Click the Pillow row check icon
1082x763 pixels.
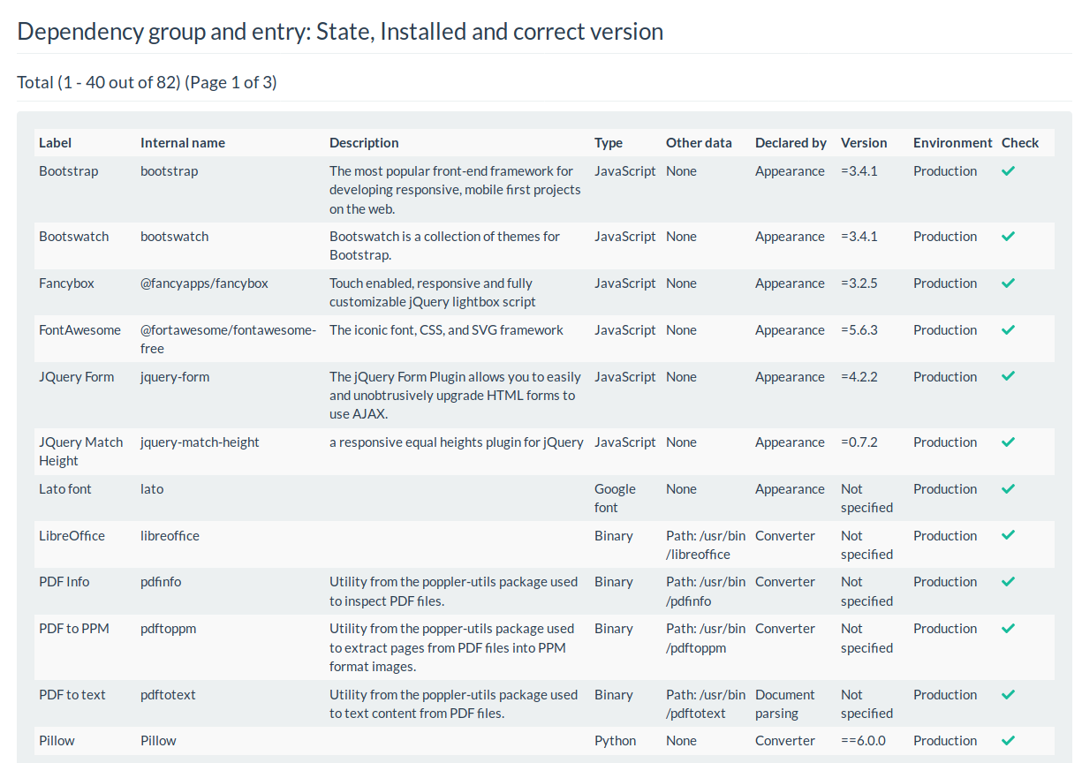tap(1008, 740)
